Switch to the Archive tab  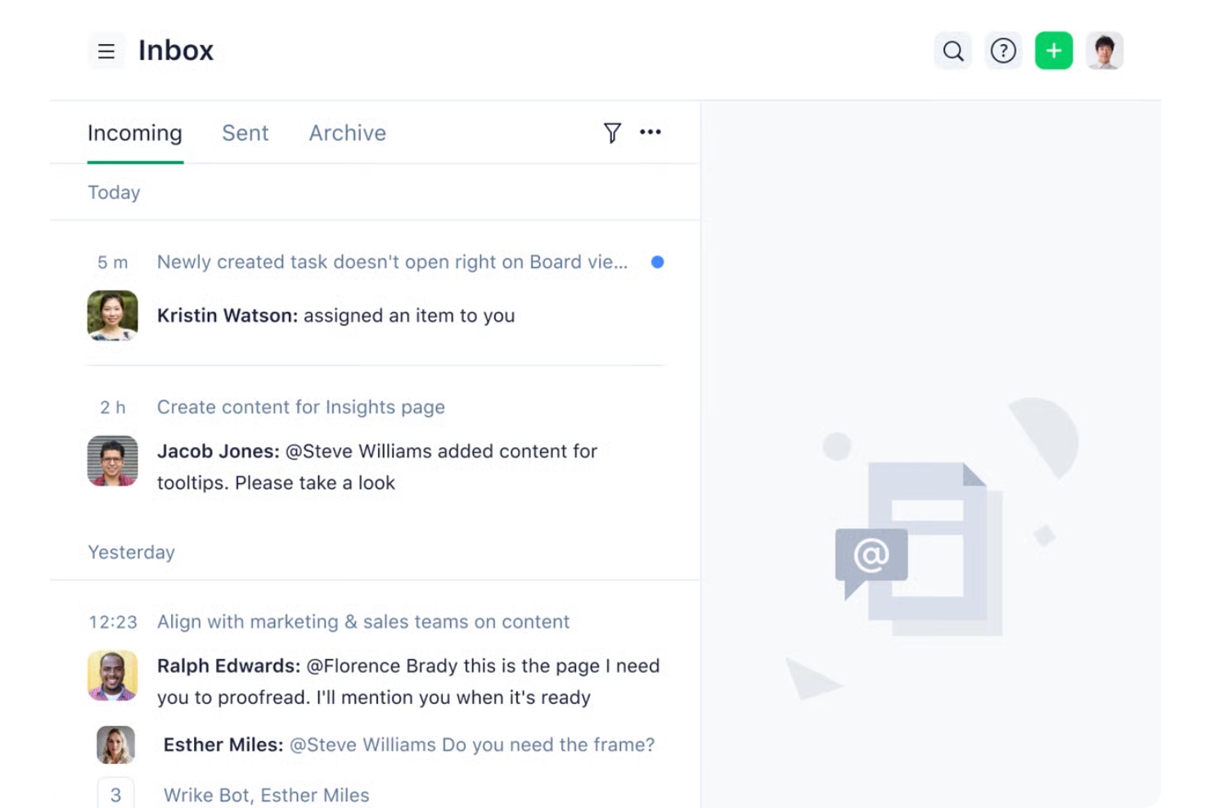click(348, 133)
